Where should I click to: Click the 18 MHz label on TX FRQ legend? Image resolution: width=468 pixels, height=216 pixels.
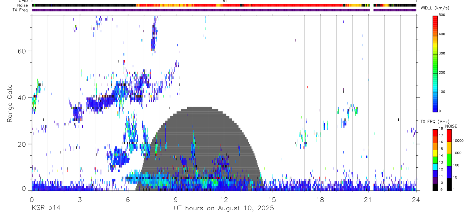(441, 129)
